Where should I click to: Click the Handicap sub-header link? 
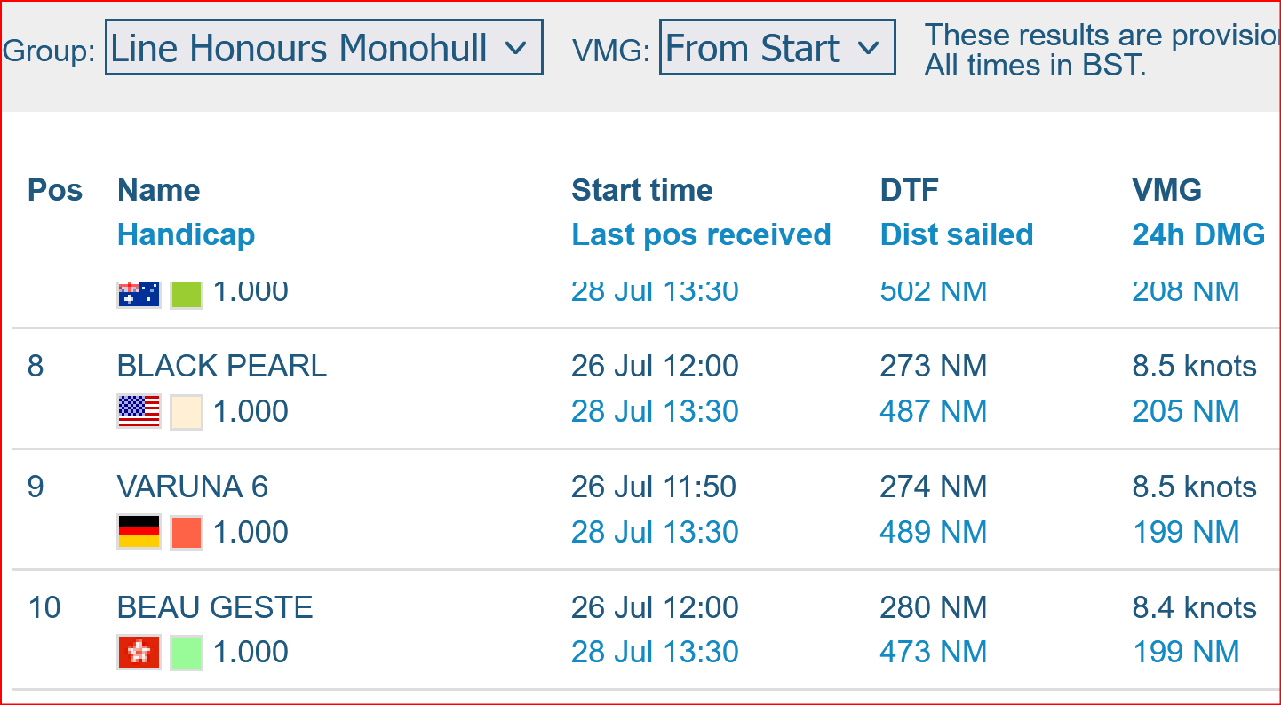pos(187,235)
